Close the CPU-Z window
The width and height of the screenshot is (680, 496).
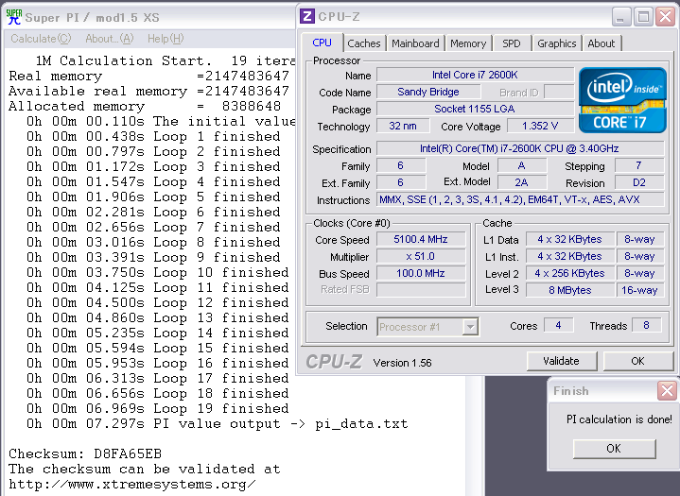click(x=665, y=17)
